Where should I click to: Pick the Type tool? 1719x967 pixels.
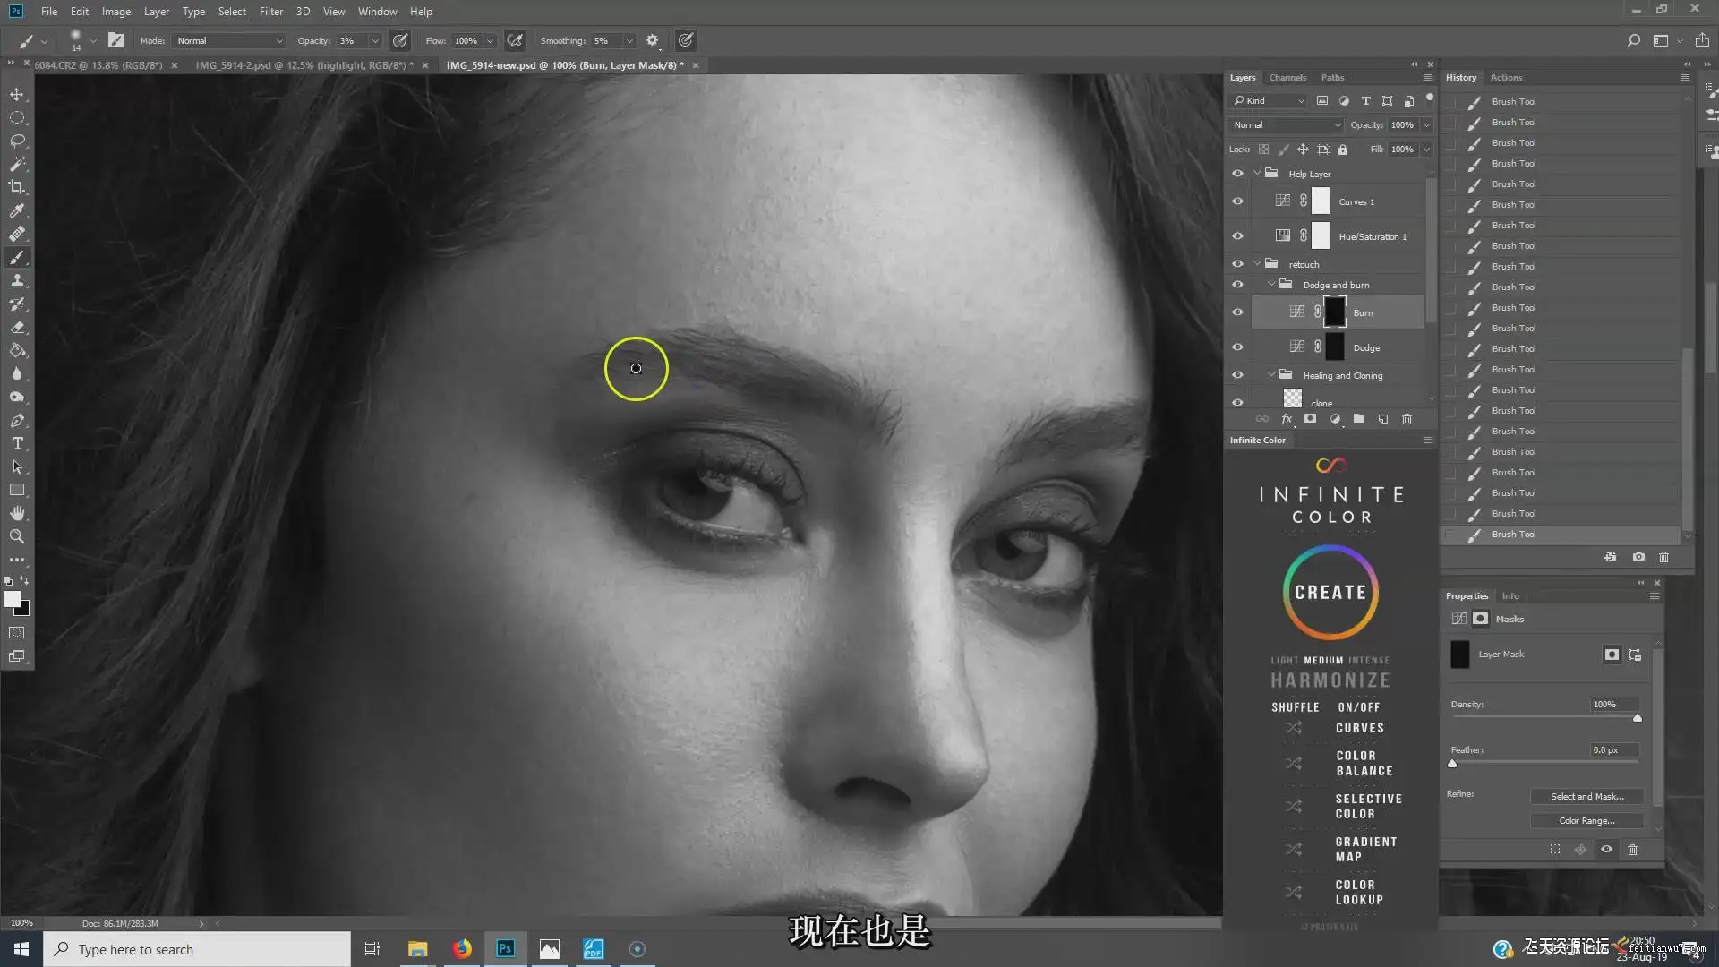tap(17, 444)
